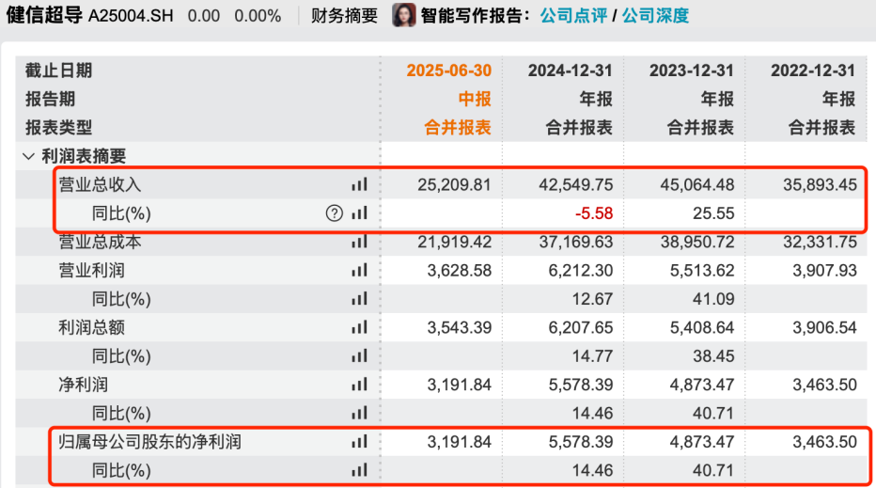Click the 2022-12-31 date header
This screenshot has width=876, height=488.
813,71
